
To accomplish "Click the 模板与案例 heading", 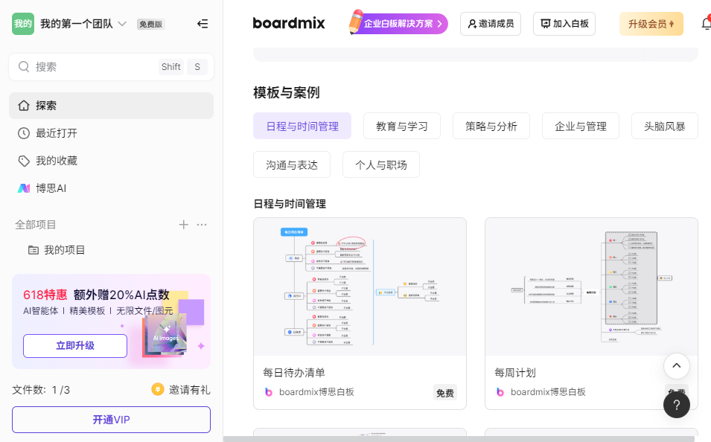I will [287, 92].
